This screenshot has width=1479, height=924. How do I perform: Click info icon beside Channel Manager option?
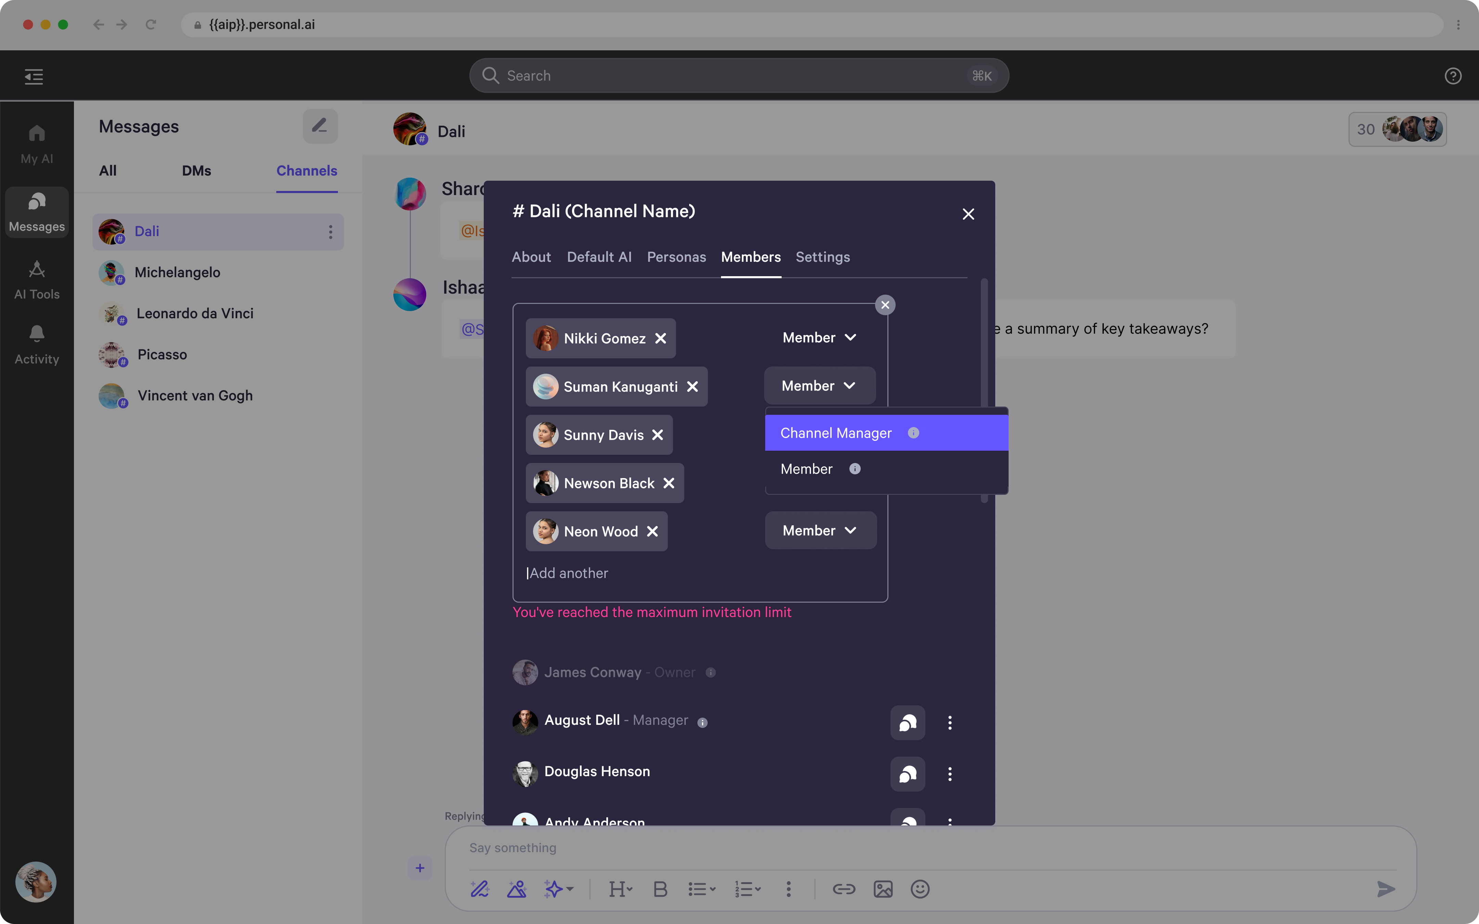coord(913,433)
